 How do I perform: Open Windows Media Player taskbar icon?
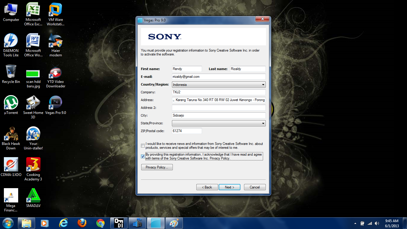pos(44,223)
